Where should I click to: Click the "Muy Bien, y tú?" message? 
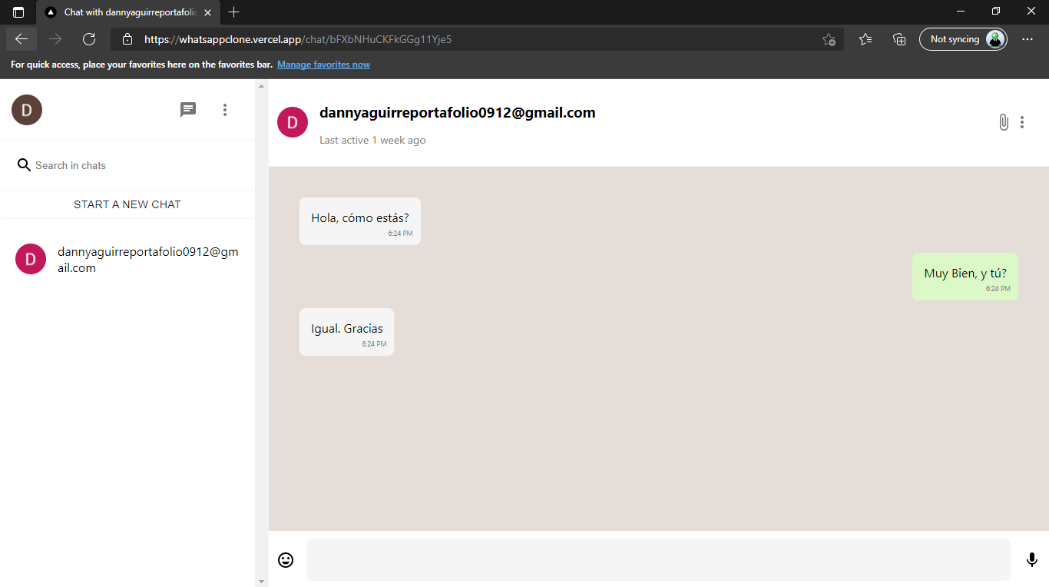coord(965,277)
